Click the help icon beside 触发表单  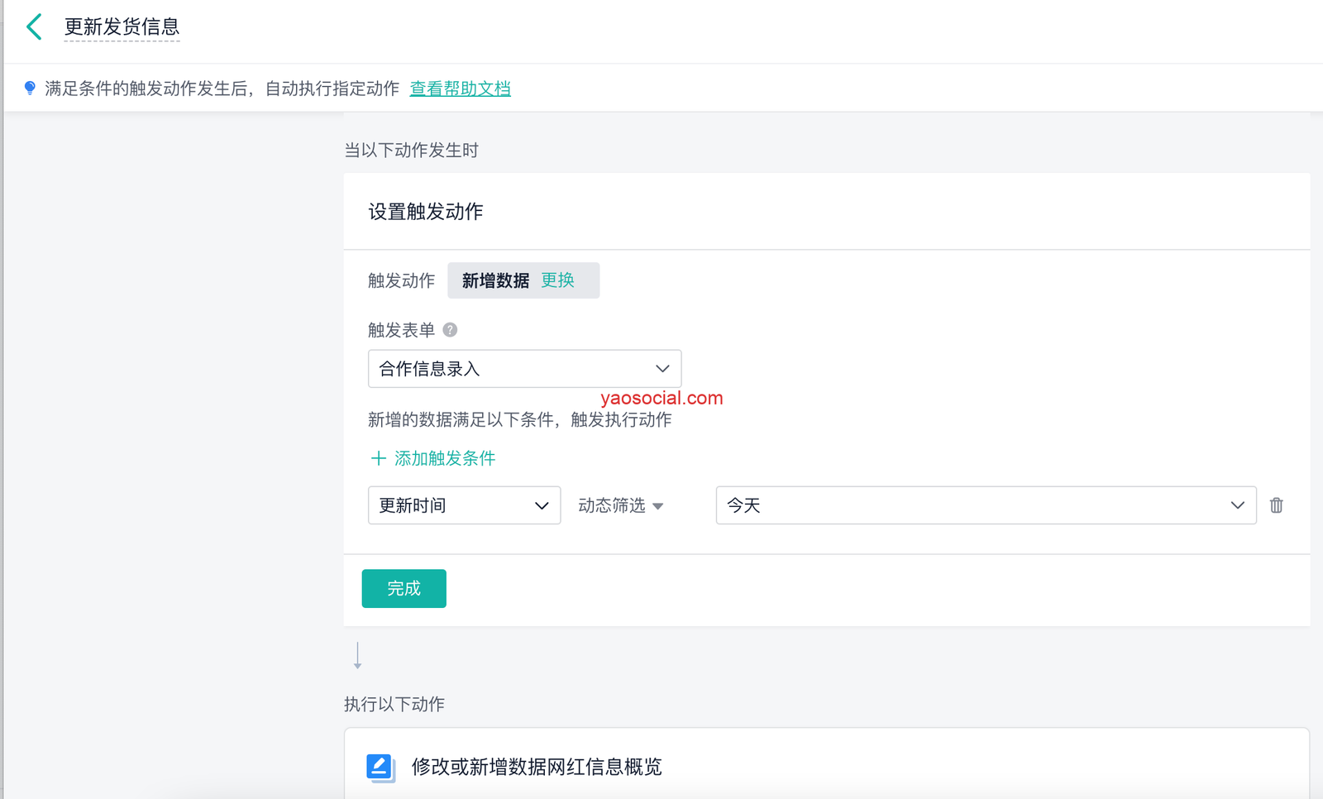click(450, 330)
